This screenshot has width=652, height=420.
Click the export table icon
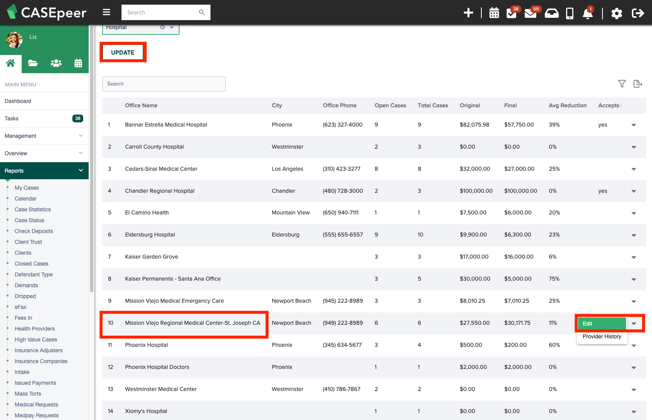pyautogui.click(x=638, y=84)
